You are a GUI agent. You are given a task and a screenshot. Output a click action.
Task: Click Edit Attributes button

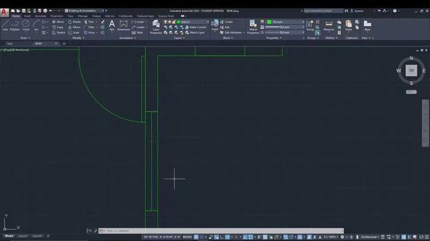click(x=231, y=33)
